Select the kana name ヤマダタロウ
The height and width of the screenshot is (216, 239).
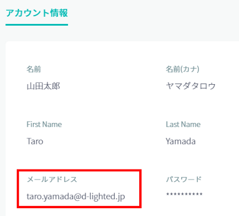(x=191, y=86)
